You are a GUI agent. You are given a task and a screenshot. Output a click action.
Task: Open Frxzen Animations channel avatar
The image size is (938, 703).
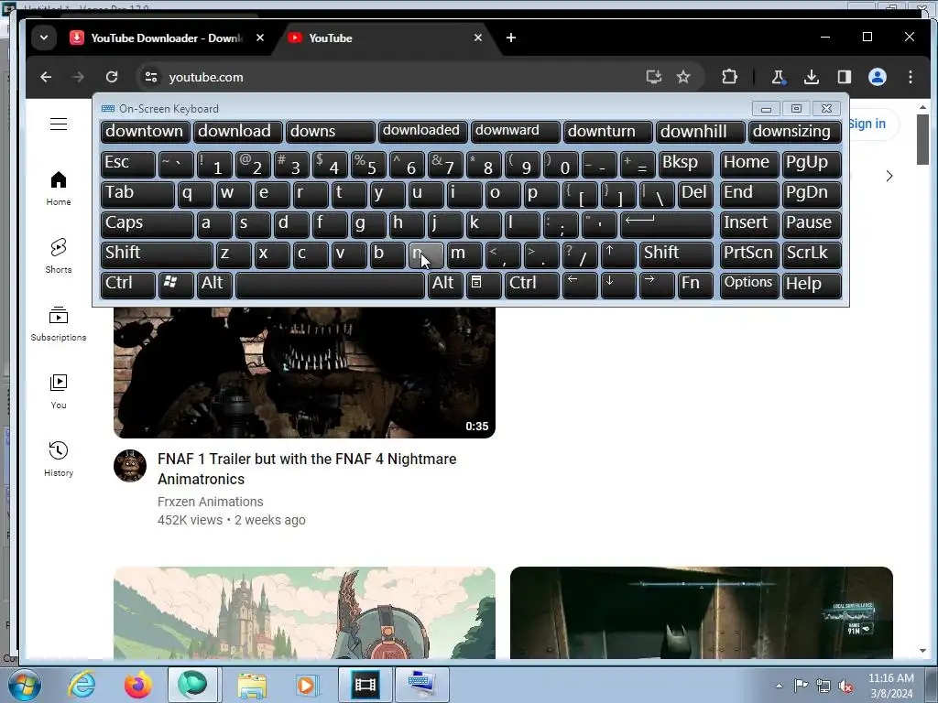(x=130, y=466)
